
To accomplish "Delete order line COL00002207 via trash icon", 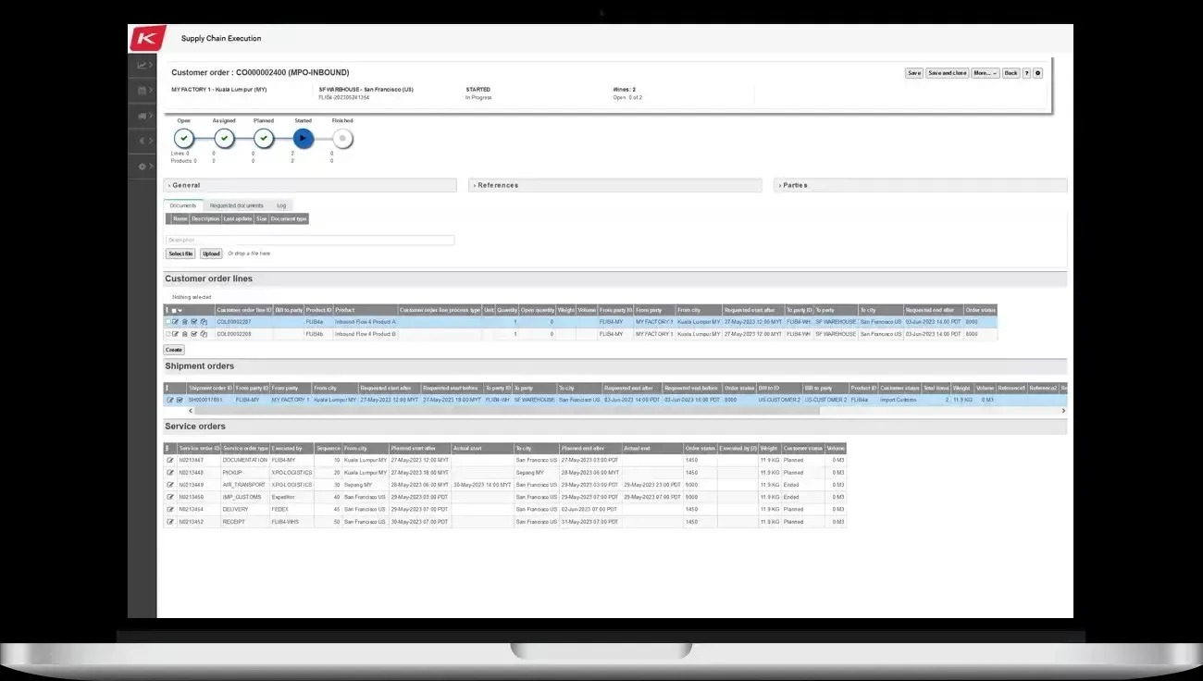I will point(184,322).
